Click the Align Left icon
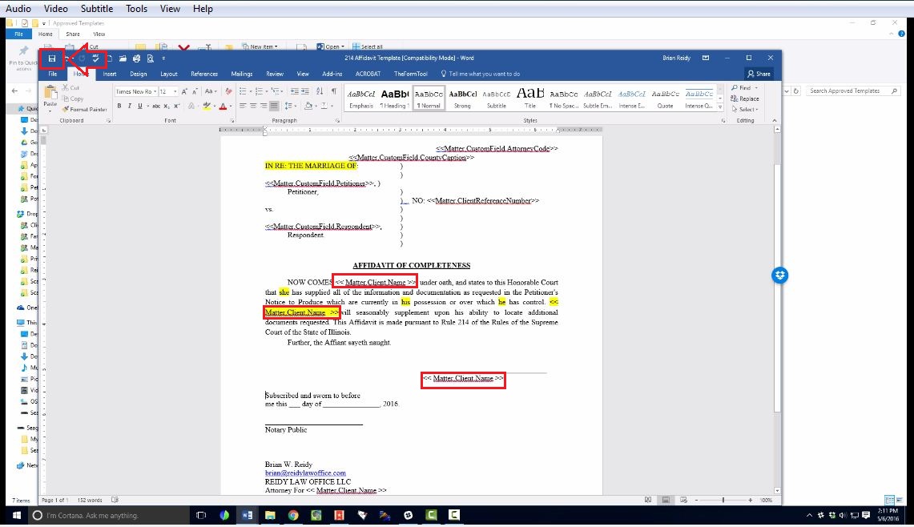The height and width of the screenshot is (527, 914). click(x=243, y=106)
